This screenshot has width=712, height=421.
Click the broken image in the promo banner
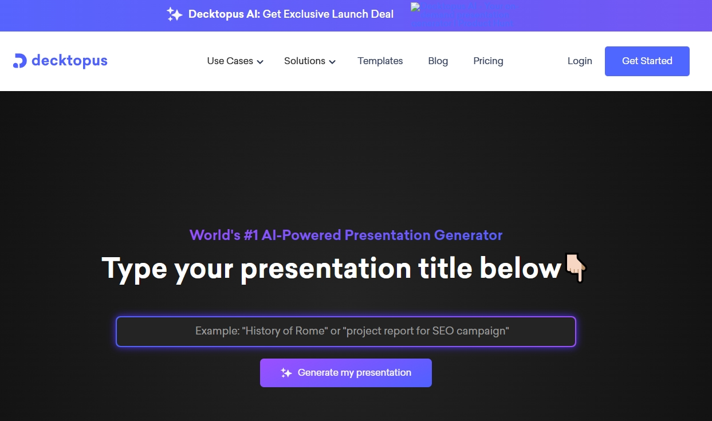463,15
